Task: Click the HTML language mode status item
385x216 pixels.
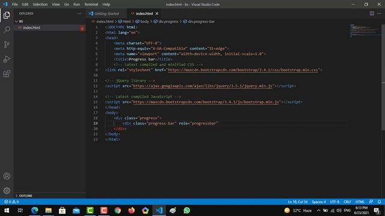Action: pos(360,202)
